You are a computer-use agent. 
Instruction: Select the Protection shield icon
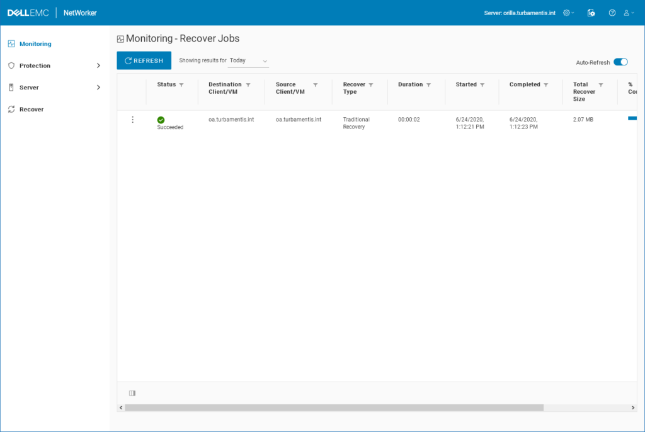point(13,65)
